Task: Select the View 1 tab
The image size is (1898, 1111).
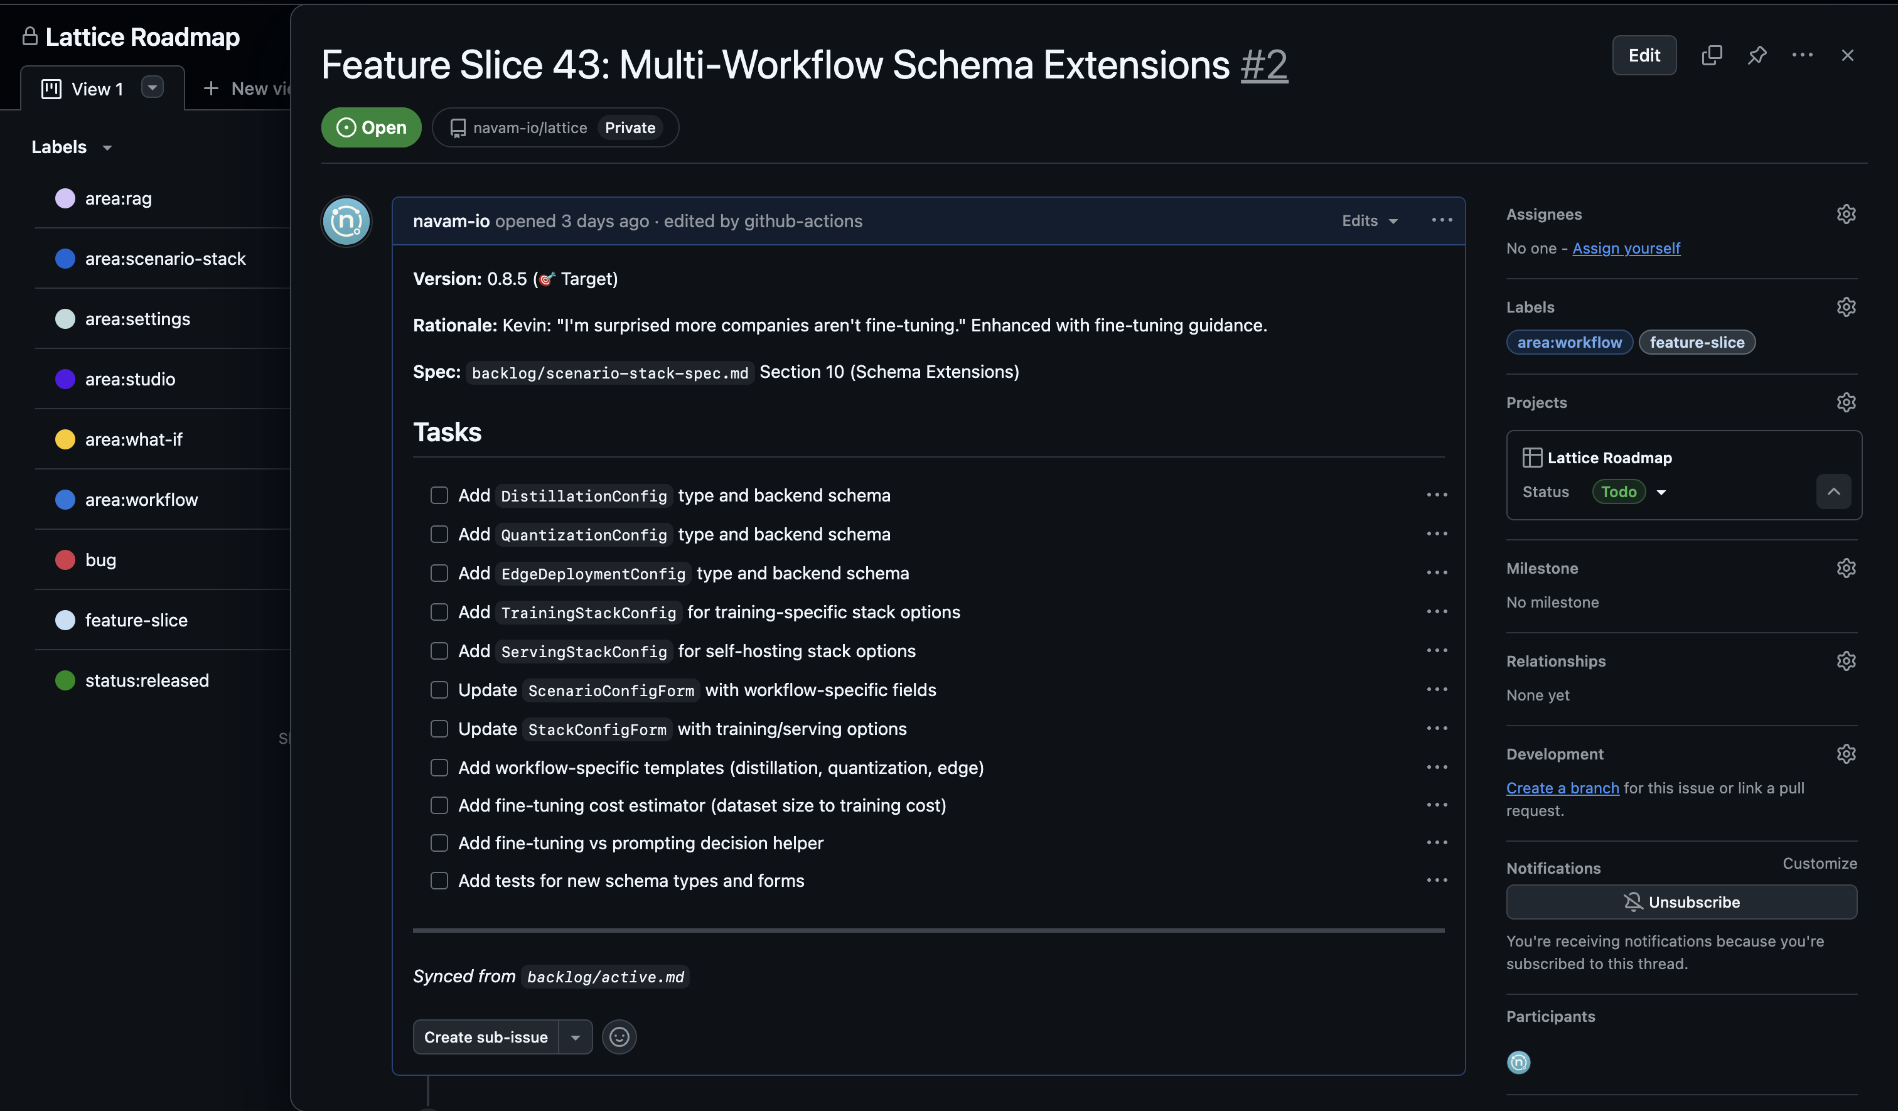Action: [x=97, y=89]
